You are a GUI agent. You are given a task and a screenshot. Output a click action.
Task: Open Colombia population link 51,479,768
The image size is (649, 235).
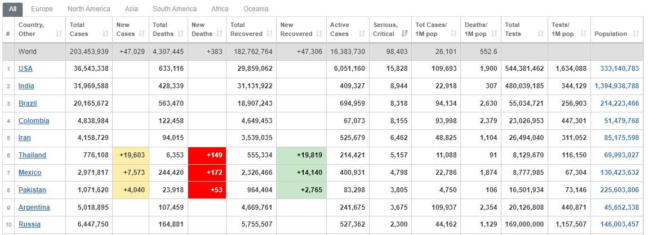point(622,121)
